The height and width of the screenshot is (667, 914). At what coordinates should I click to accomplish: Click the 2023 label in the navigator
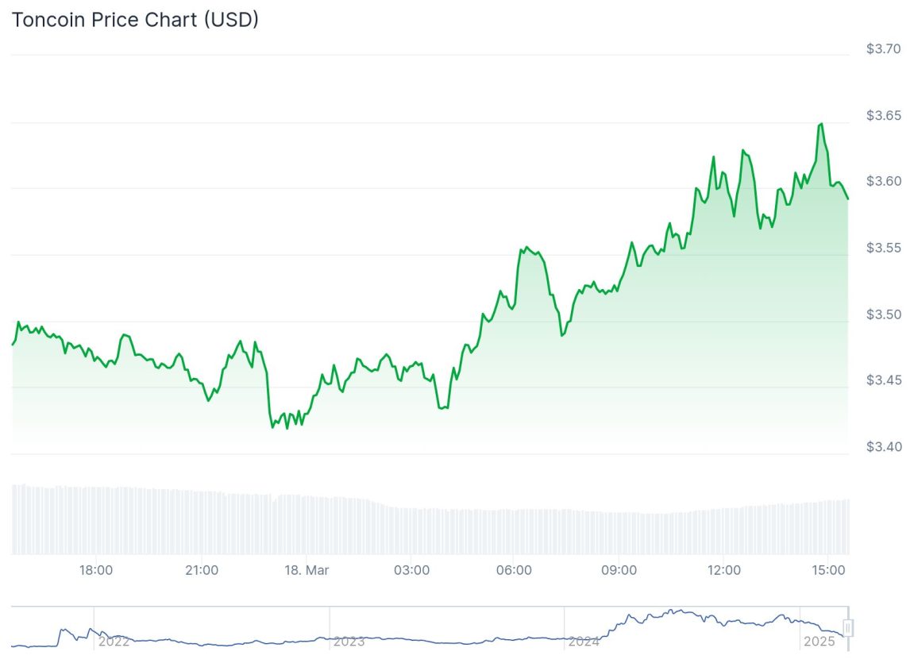tap(349, 641)
